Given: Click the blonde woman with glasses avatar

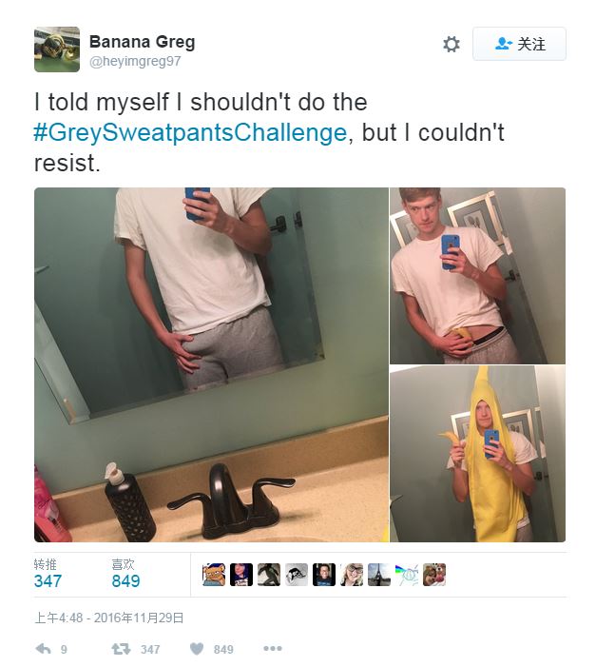Looking at the screenshot, I should click(352, 575).
